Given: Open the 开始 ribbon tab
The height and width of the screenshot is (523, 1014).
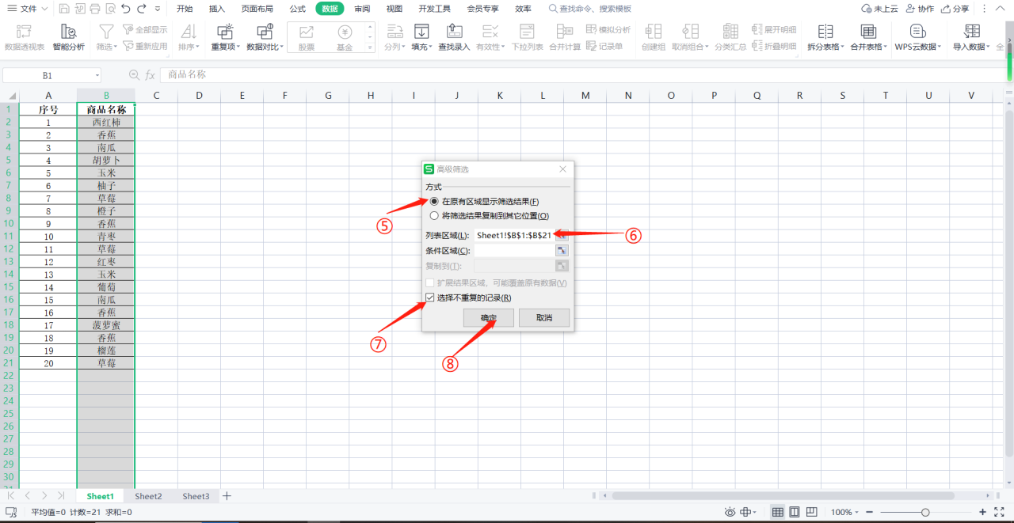Looking at the screenshot, I should 185,9.
